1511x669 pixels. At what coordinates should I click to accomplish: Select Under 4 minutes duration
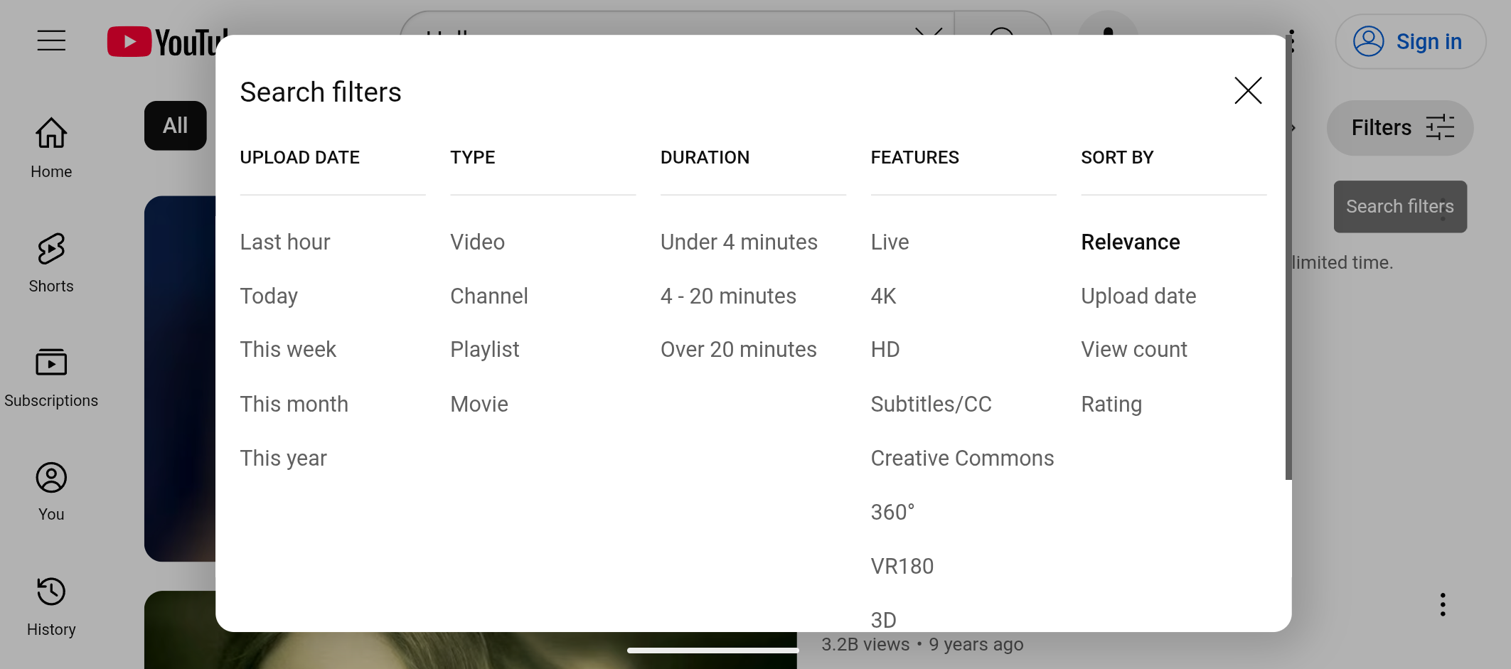tap(739, 242)
